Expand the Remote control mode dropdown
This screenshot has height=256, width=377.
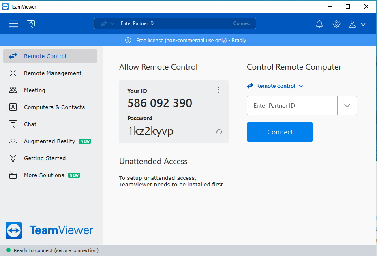[275, 86]
